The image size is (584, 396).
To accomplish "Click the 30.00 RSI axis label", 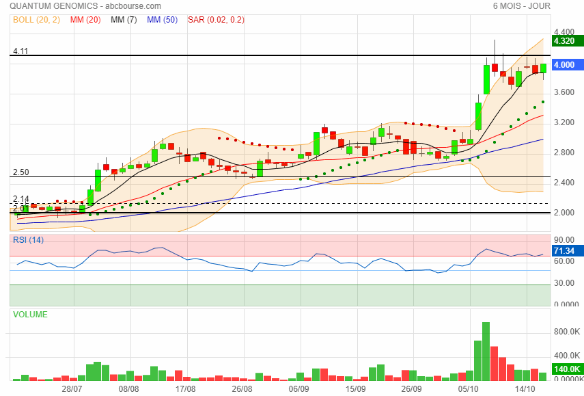I will [x=564, y=282].
